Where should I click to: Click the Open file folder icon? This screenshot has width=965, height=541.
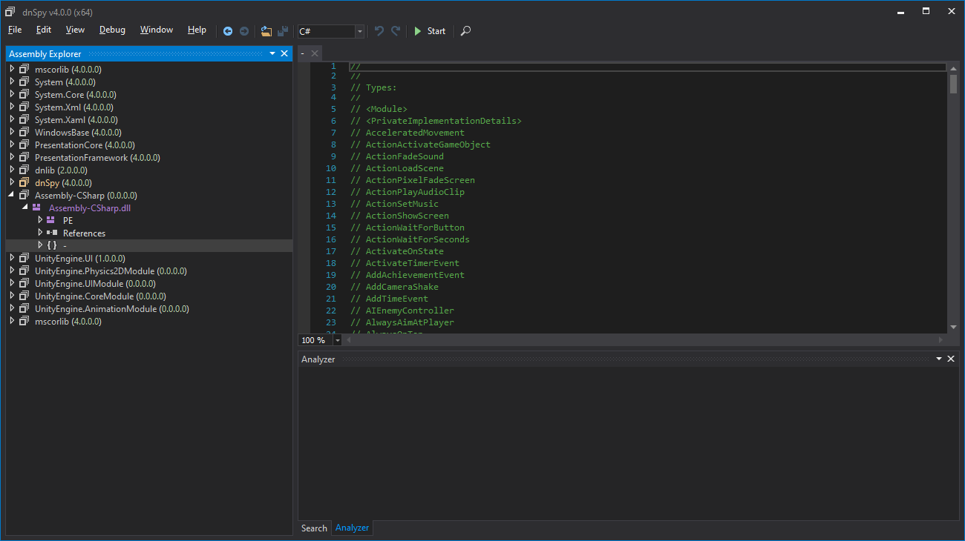pos(266,31)
